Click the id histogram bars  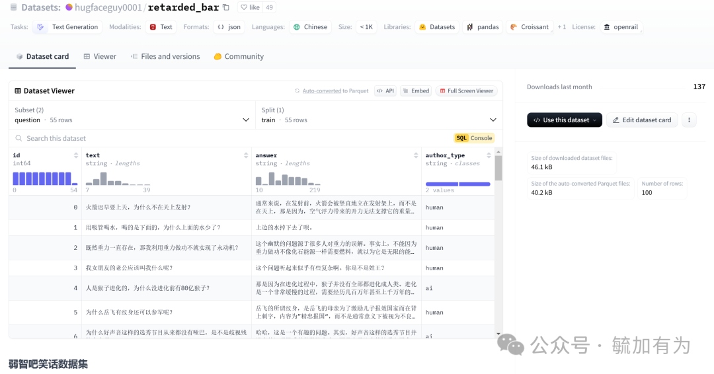(45, 178)
